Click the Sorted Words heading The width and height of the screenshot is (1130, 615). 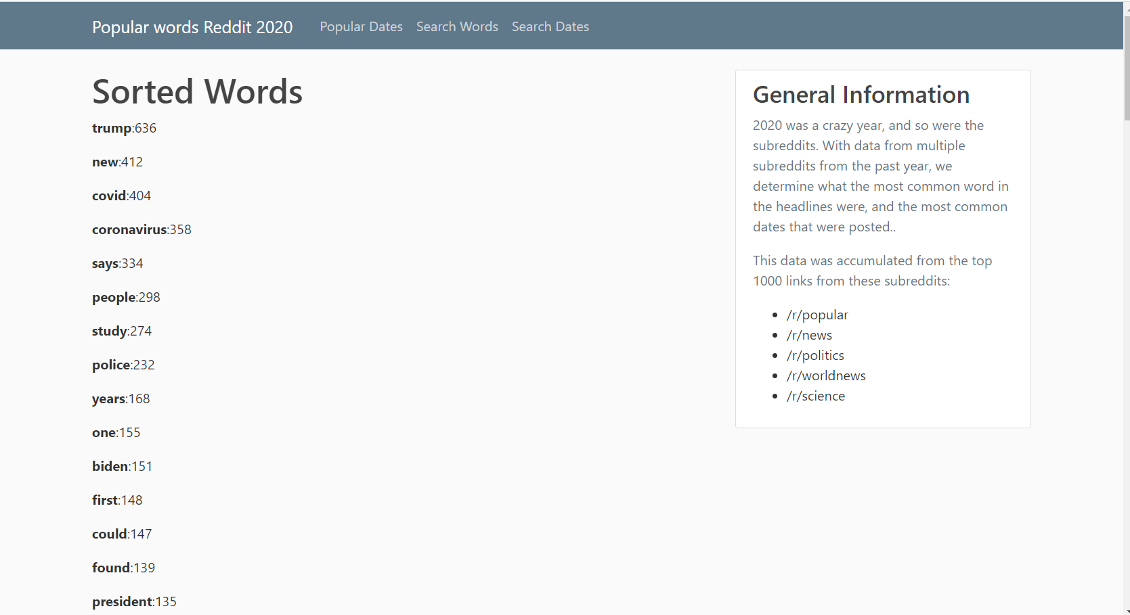[x=197, y=91]
